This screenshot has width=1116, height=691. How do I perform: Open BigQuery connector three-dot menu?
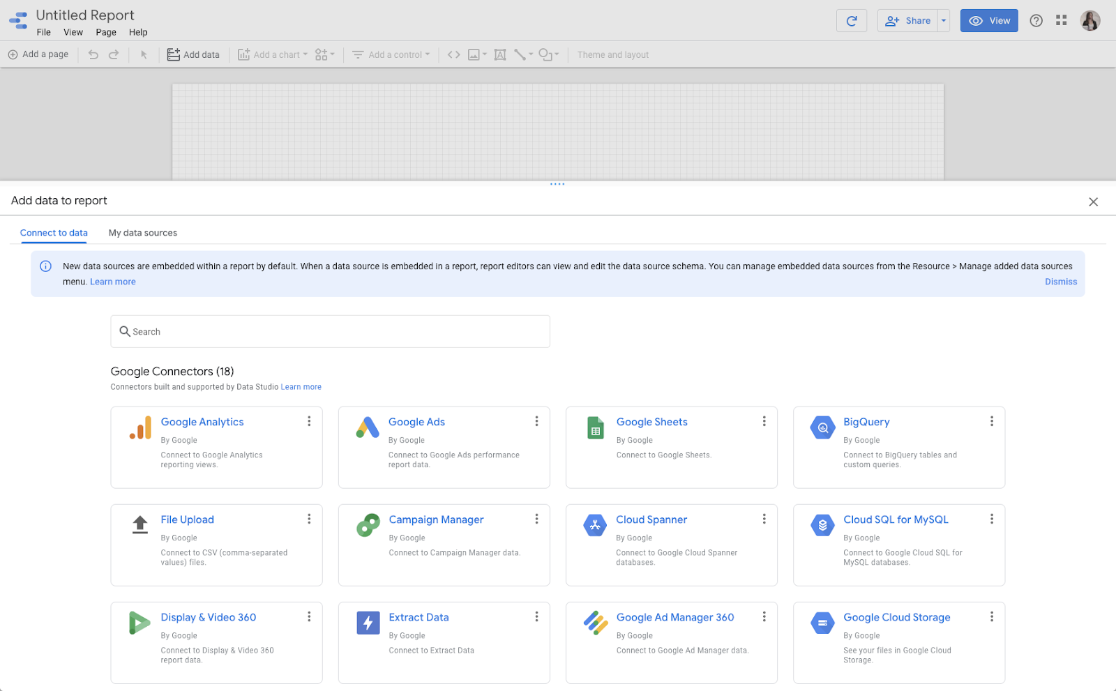[991, 421]
